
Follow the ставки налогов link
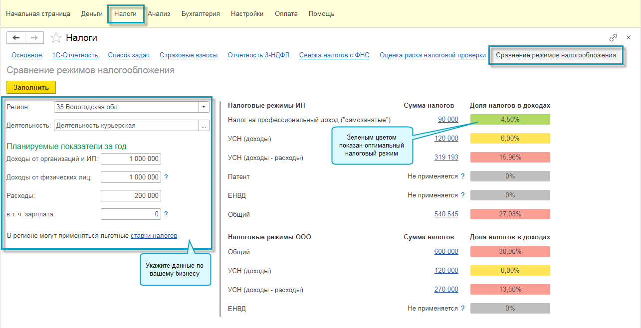(x=154, y=236)
